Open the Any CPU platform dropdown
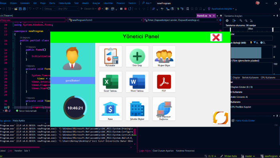Viewport: 280px width, 158px height. 68,8
